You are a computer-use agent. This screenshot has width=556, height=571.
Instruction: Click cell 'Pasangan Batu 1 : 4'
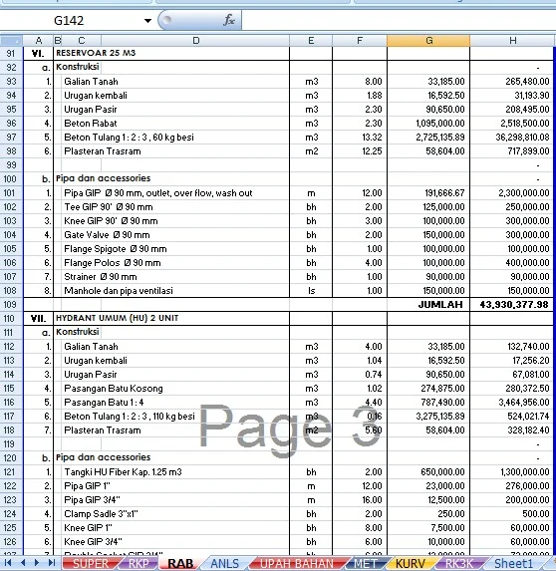pyautogui.click(x=104, y=403)
